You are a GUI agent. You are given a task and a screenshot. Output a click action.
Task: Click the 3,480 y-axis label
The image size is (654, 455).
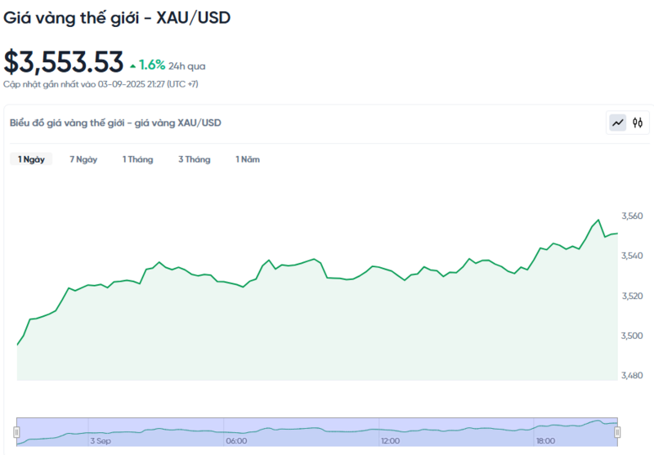pyautogui.click(x=632, y=376)
